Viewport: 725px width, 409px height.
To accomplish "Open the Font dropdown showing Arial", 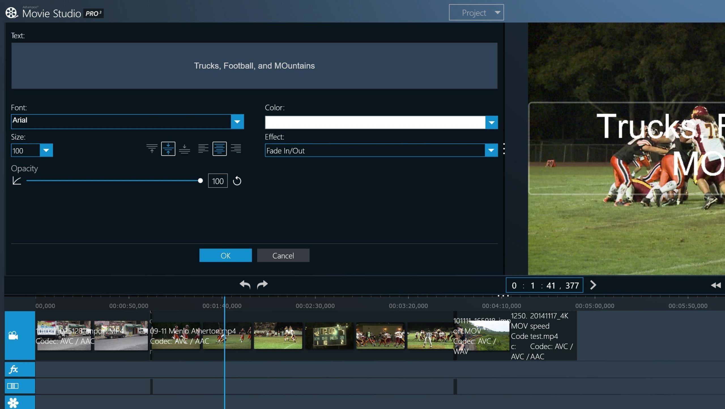I will point(237,122).
